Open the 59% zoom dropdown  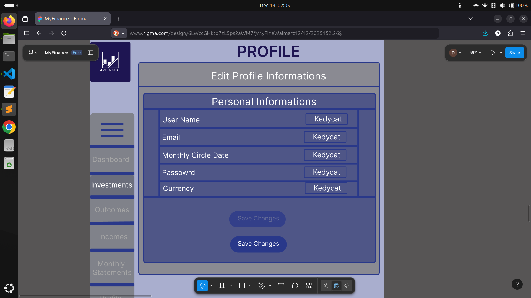pyautogui.click(x=475, y=53)
